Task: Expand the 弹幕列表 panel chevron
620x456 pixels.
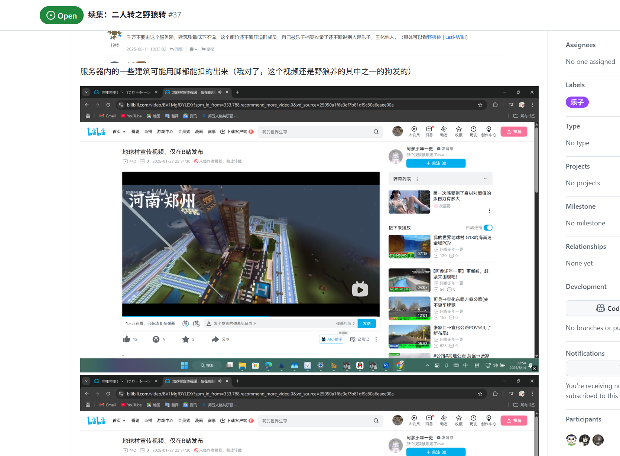Action: pyautogui.click(x=485, y=179)
